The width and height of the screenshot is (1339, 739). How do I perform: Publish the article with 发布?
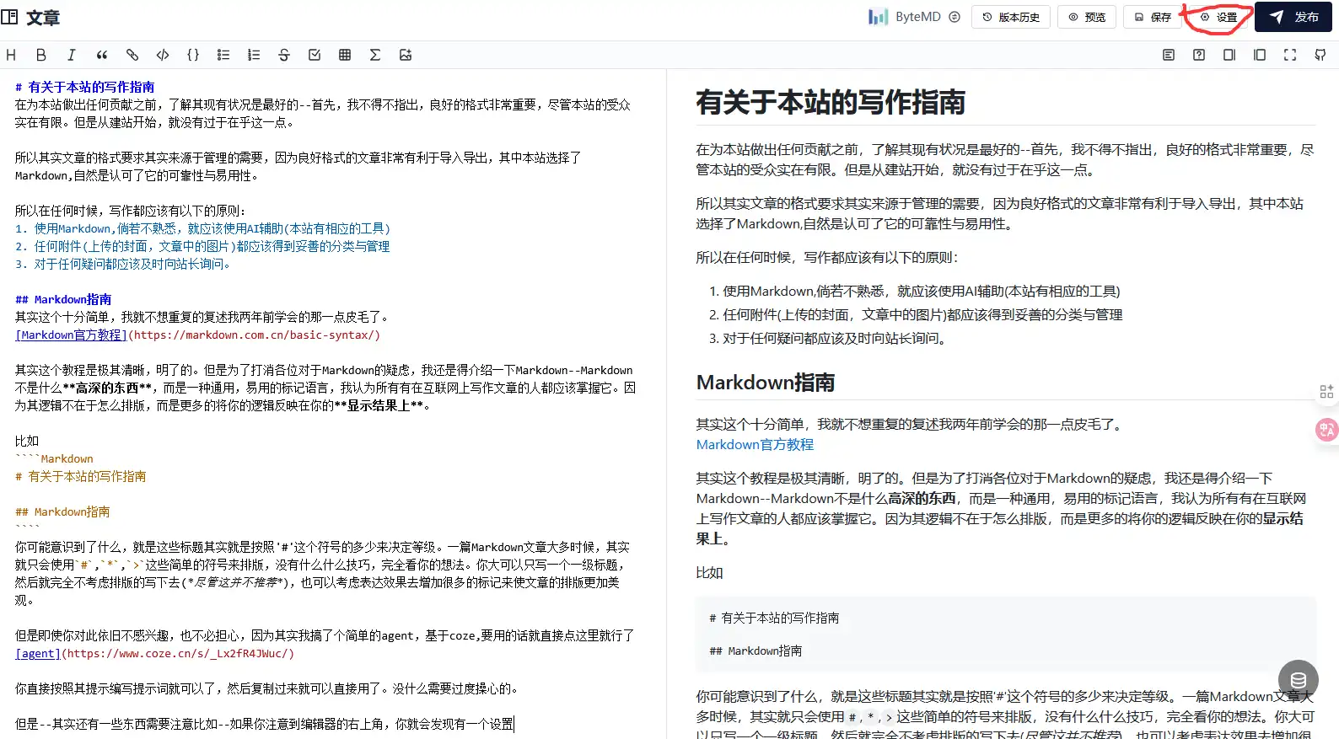coord(1293,17)
